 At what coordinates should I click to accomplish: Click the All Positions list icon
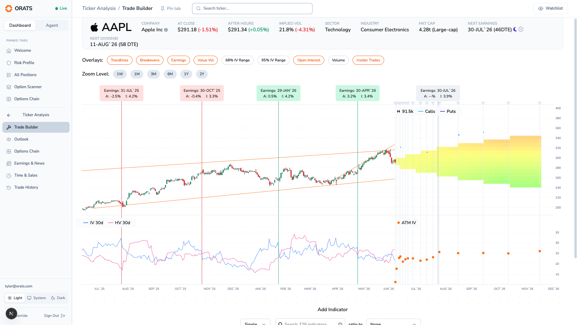pyautogui.click(x=9, y=75)
